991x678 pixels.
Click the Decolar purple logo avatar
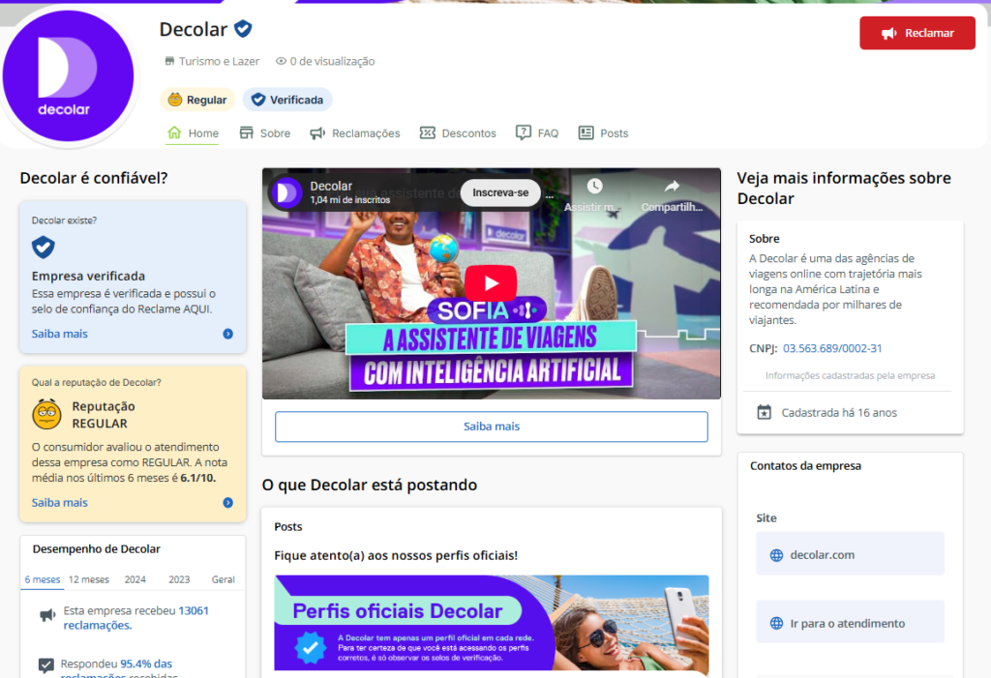[x=68, y=76]
